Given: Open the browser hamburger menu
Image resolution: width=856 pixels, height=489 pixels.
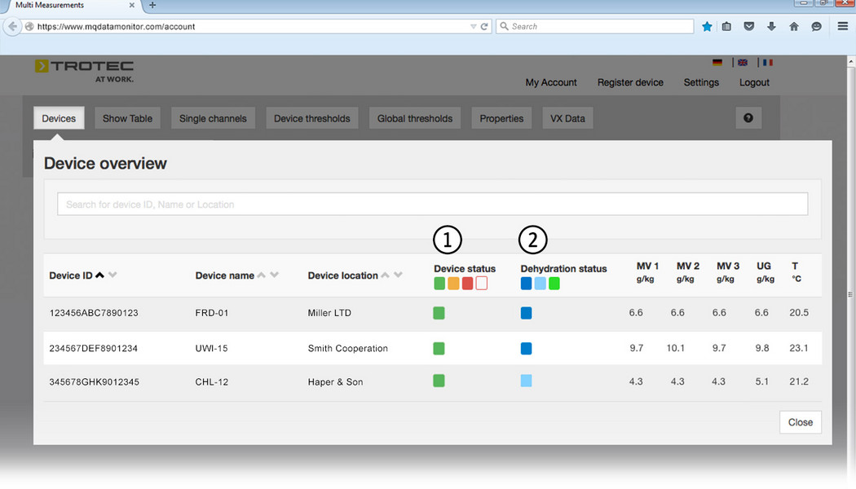Looking at the screenshot, I should coord(842,25).
